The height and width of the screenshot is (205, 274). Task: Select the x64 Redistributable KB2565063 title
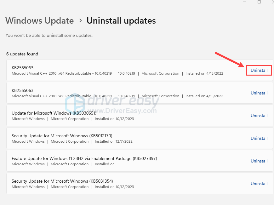[22, 68]
